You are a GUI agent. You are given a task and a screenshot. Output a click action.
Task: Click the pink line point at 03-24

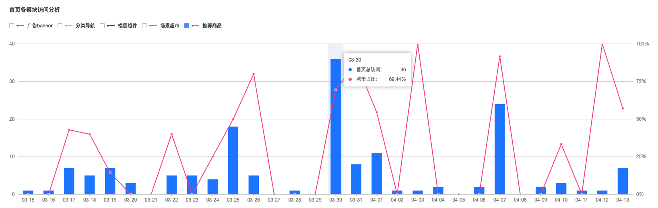tap(212, 157)
